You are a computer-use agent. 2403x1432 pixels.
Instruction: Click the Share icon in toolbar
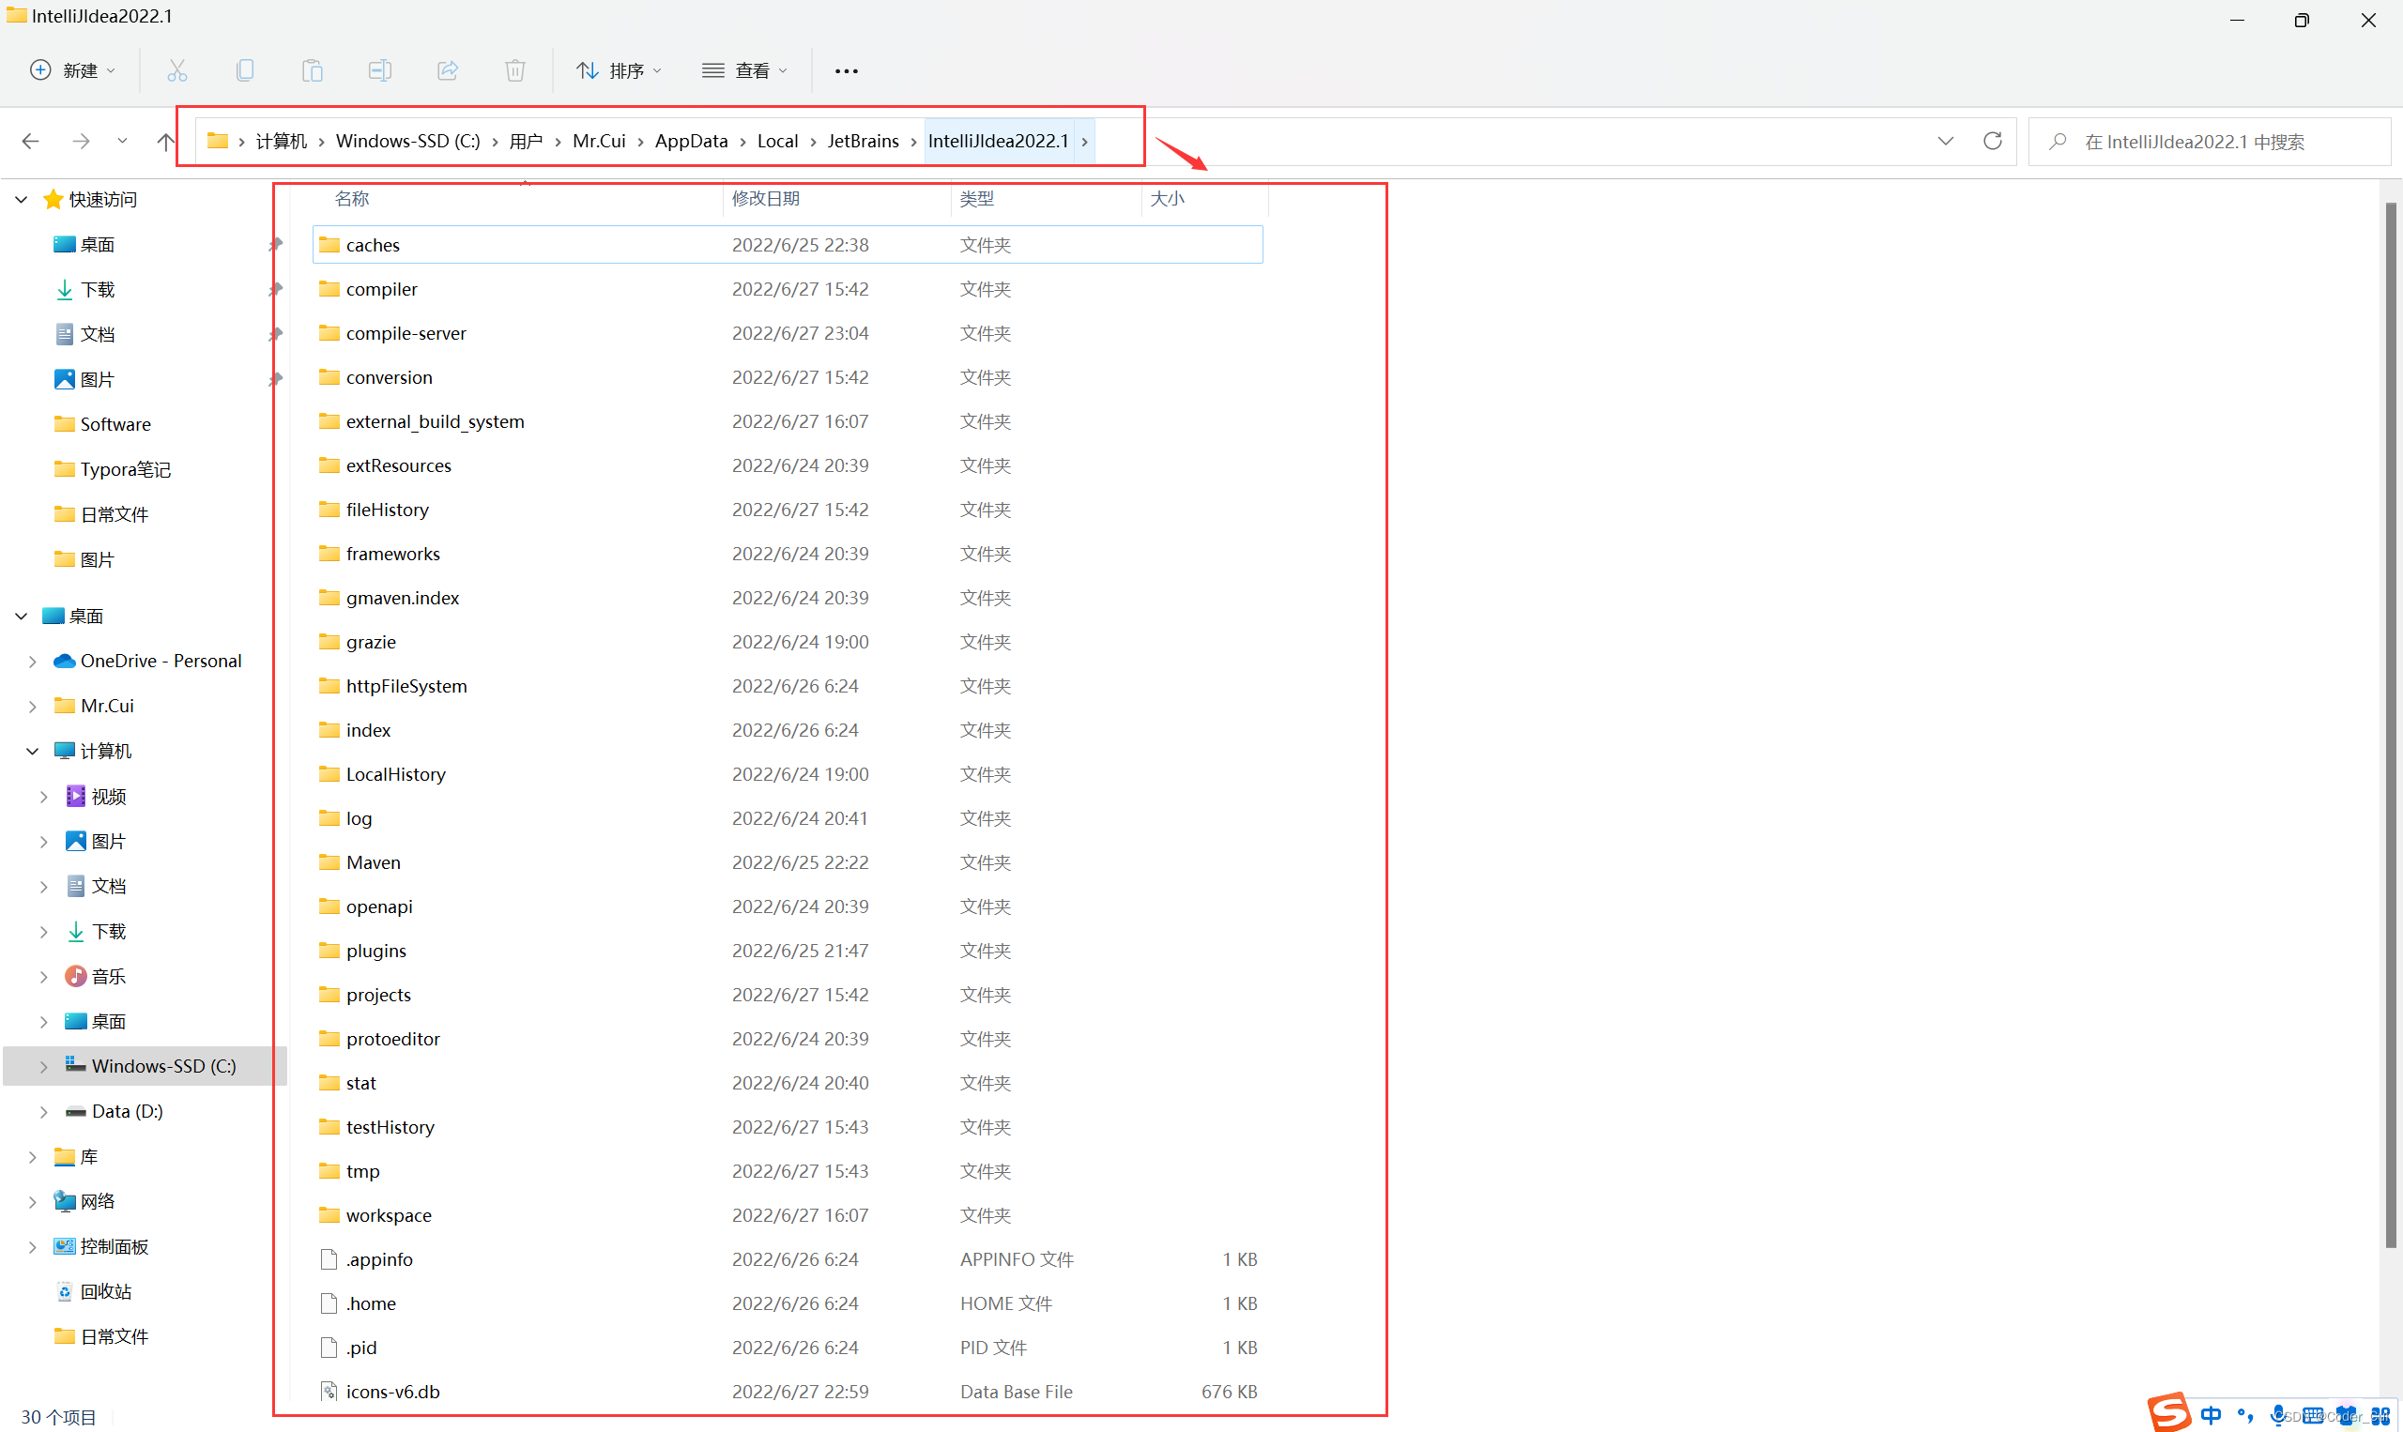coord(447,70)
